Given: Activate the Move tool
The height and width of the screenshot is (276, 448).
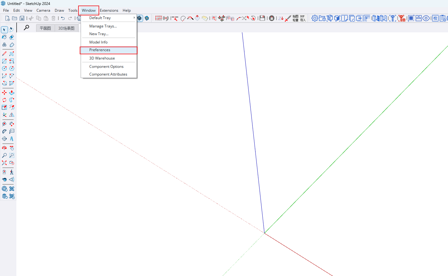Looking at the screenshot, I should 4,93.
